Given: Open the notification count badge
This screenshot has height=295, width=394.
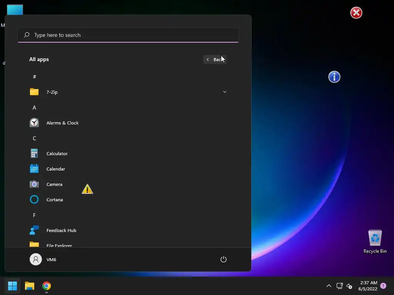Looking at the screenshot, I should 383,286.
